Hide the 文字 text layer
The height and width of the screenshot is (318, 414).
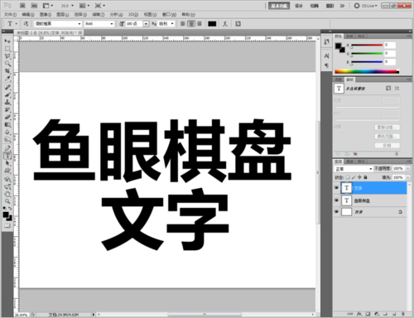[336, 188]
